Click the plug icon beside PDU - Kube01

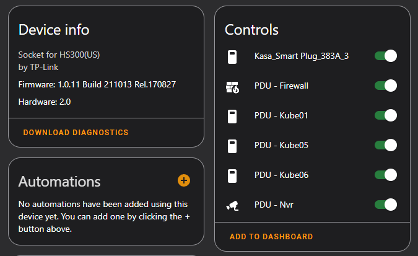click(x=232, y=116)
